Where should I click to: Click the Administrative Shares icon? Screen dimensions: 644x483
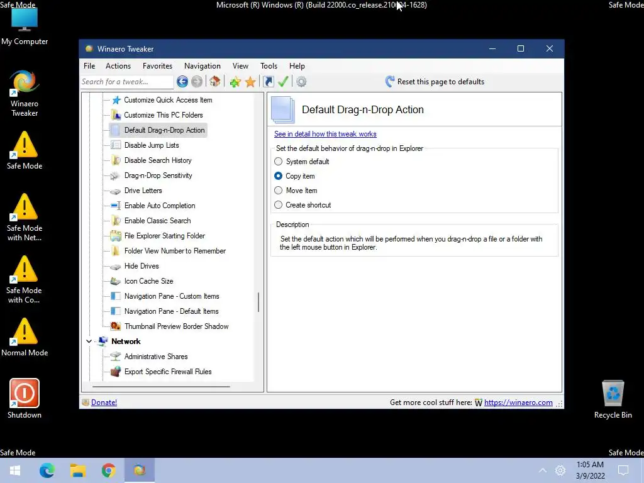tap(116, 356)
